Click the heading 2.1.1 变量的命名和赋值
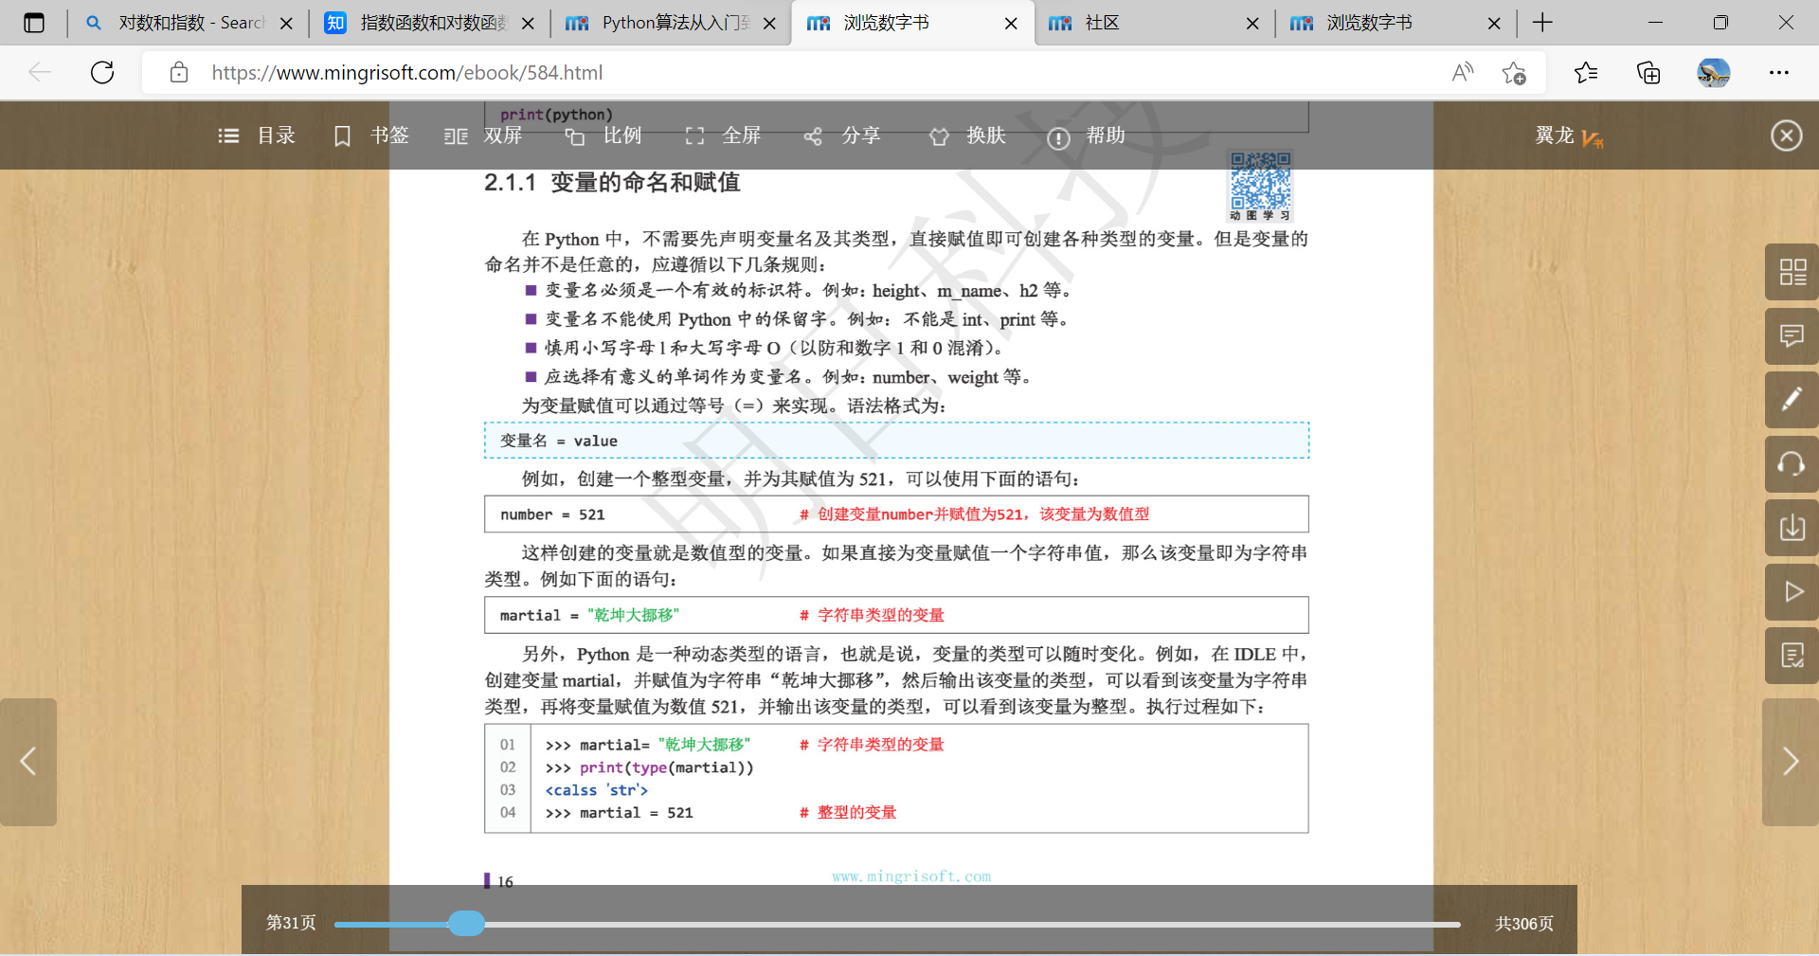The image size is (1819, 956). (x=612, y=182)
